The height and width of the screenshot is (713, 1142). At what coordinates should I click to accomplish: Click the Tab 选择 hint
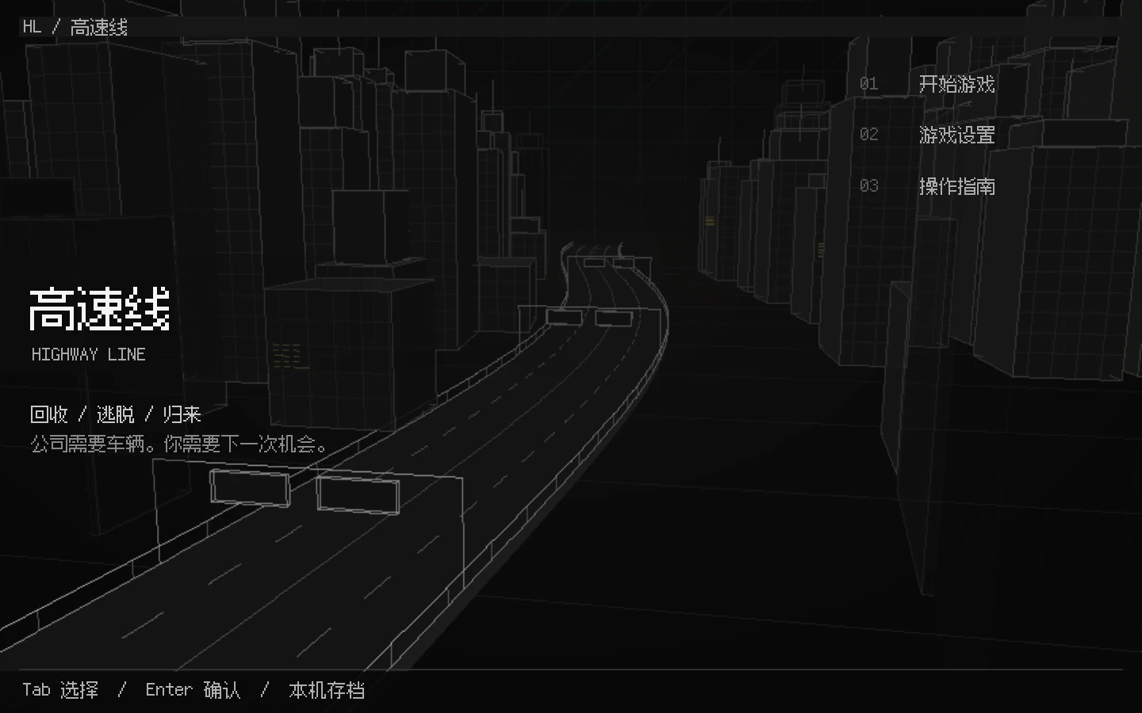pyautogui.click(x=60, y=690)
